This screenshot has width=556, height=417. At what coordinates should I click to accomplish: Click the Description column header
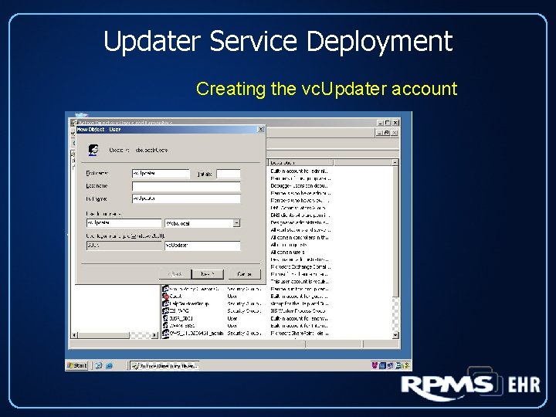300,162
